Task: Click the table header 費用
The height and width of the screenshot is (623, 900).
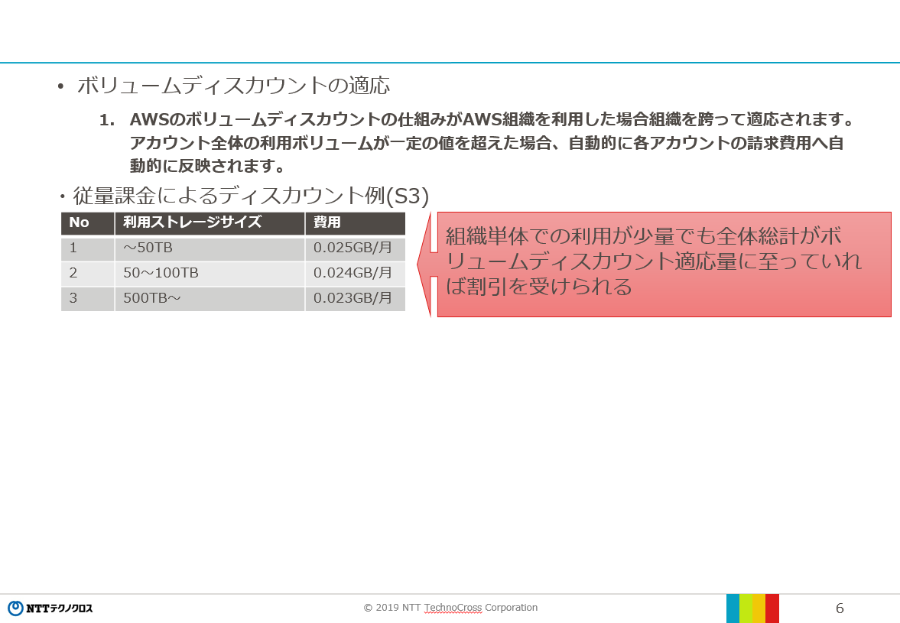Action: [x=356, y=223]
